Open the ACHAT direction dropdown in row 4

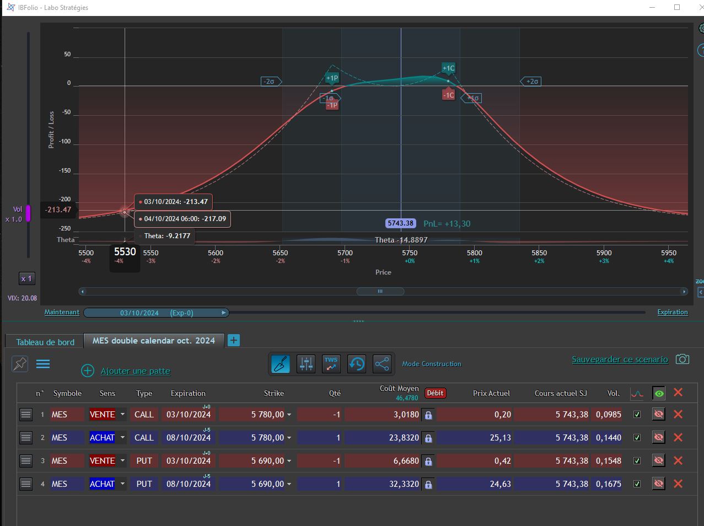(x=123, y=484)
